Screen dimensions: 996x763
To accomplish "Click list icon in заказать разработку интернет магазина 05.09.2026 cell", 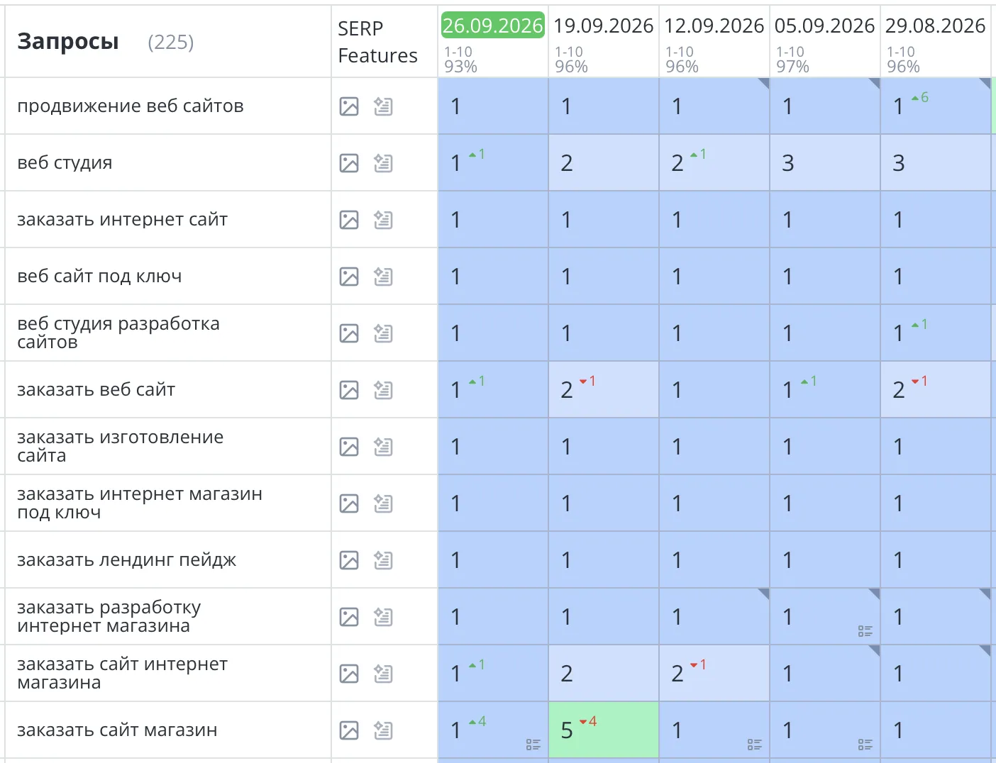I will pyautogui.click(x=865, y=631).
